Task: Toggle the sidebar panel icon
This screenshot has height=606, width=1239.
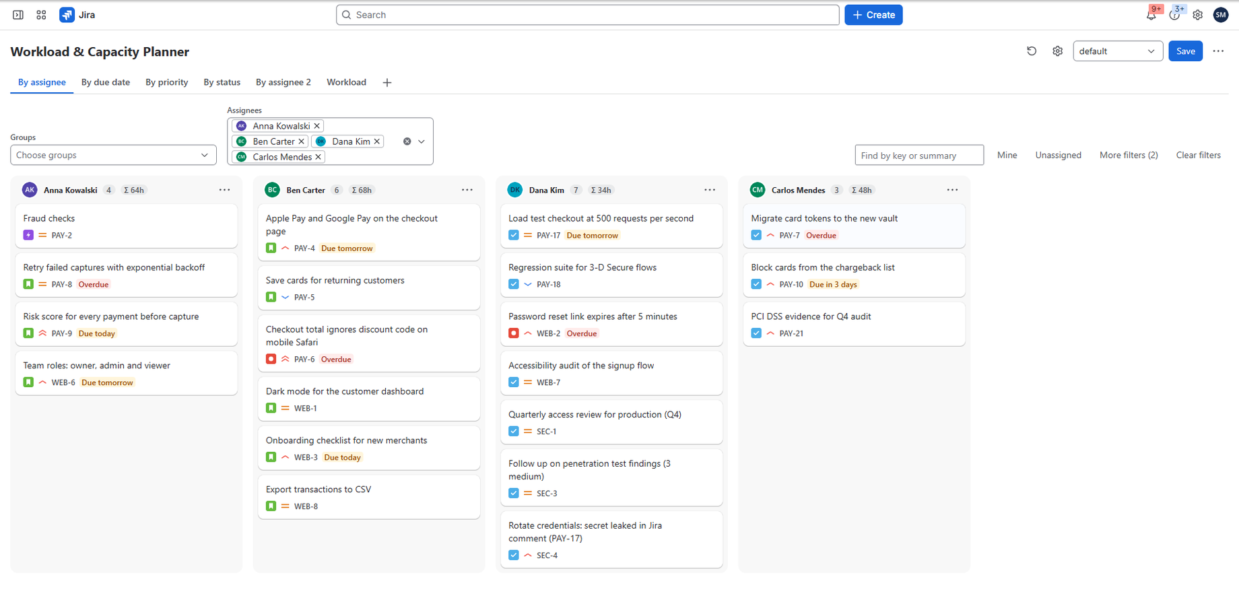Action: coord(18,15)
